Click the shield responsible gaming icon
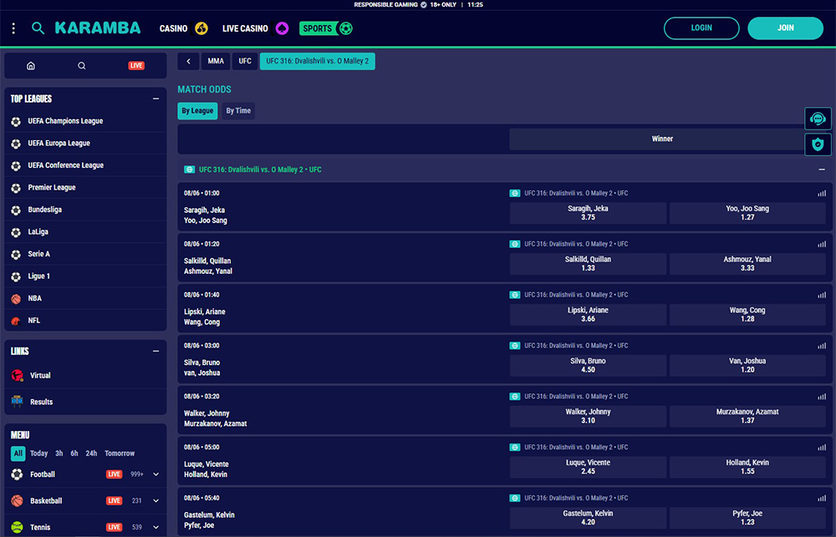Viewport: 836px width, 537px height. (x=818, y=144)
